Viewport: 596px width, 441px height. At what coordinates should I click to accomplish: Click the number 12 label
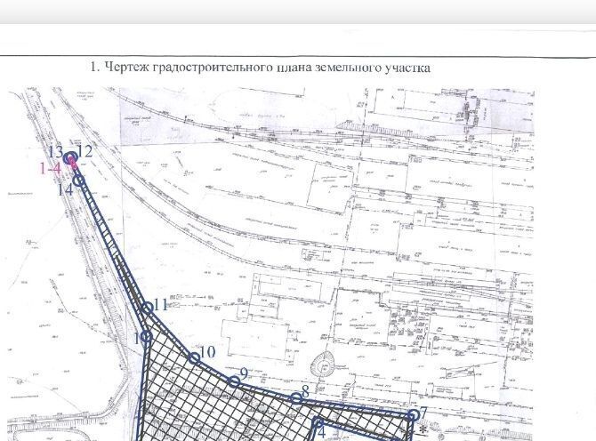tap(86, 151)
